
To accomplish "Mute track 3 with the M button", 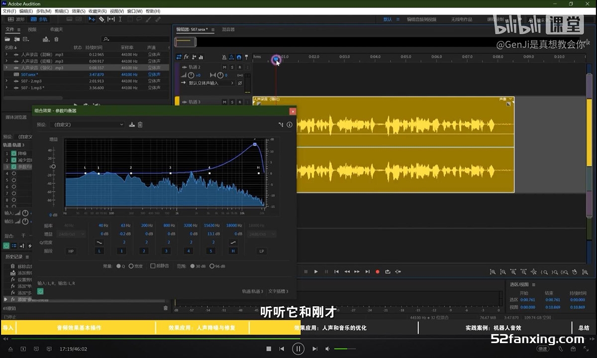I will tap(224, 102).
